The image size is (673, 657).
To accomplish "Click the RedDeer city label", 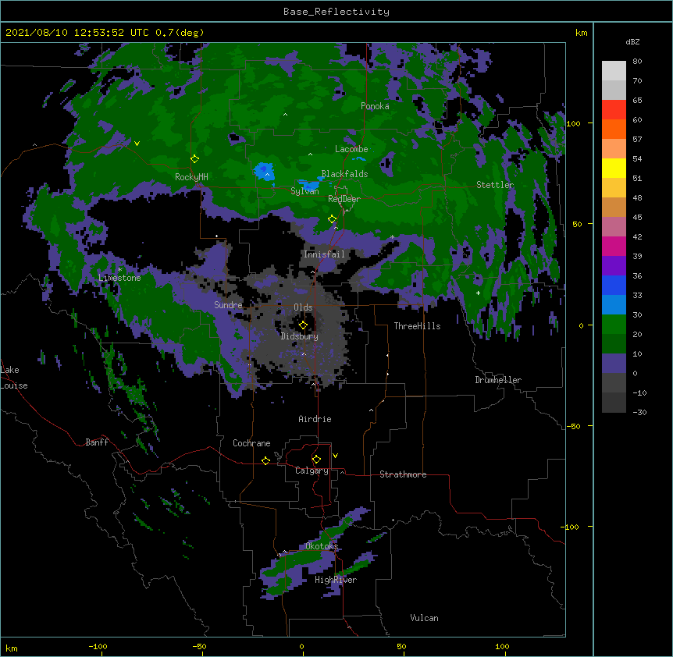I will click(x=344, y=199).
